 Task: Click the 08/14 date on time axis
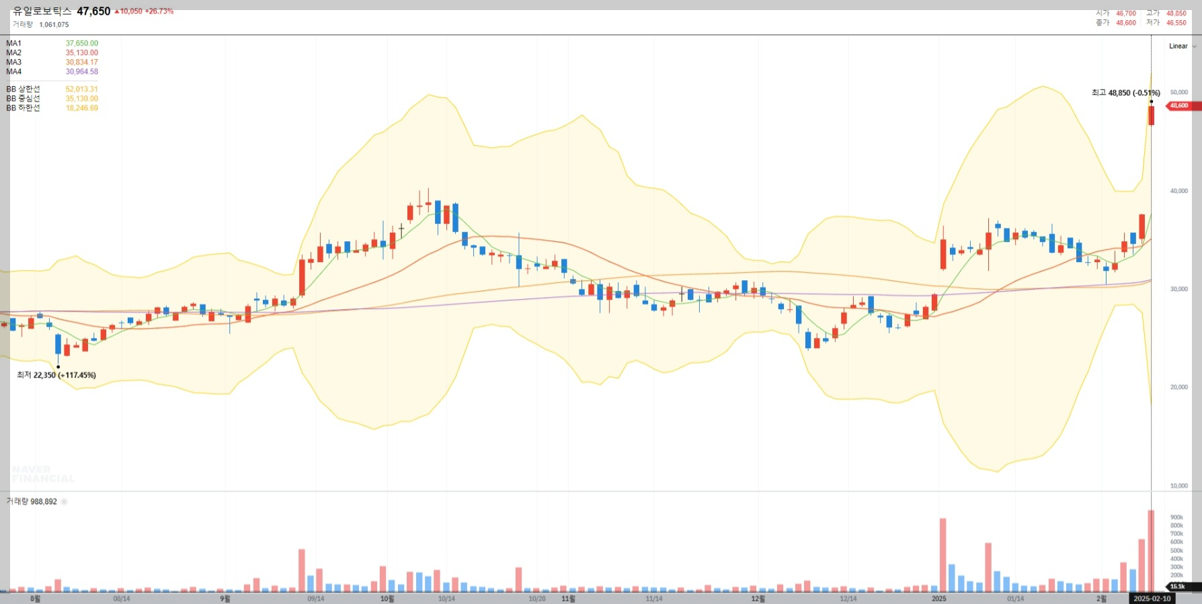122,599
